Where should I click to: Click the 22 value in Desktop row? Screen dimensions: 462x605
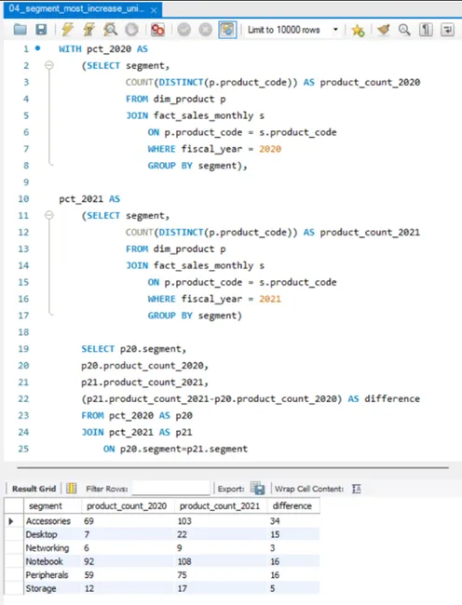coord(182,535)
